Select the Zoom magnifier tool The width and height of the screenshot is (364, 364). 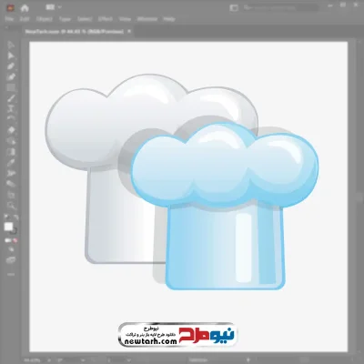(x=11, y=206)
